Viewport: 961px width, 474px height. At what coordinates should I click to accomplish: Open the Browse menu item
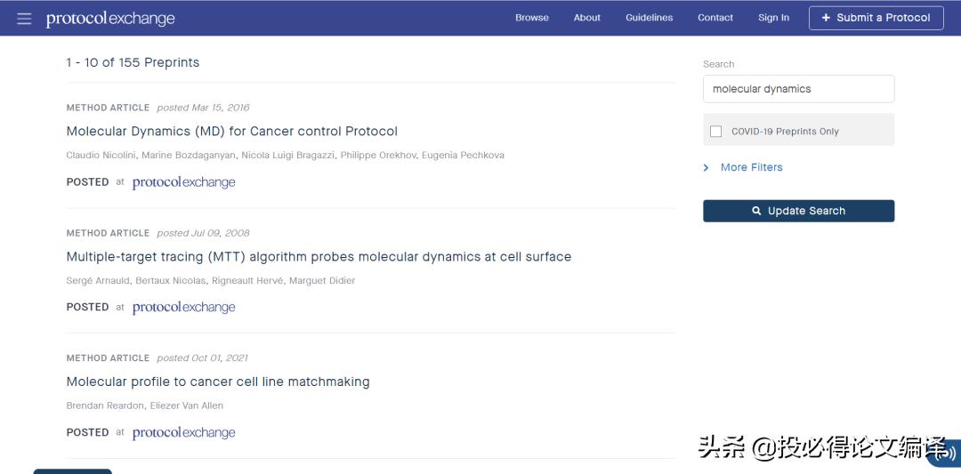[532, 18]
